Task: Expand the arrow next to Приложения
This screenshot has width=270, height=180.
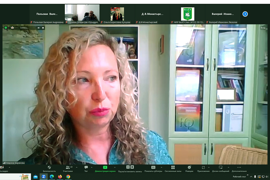Action: 209,167
